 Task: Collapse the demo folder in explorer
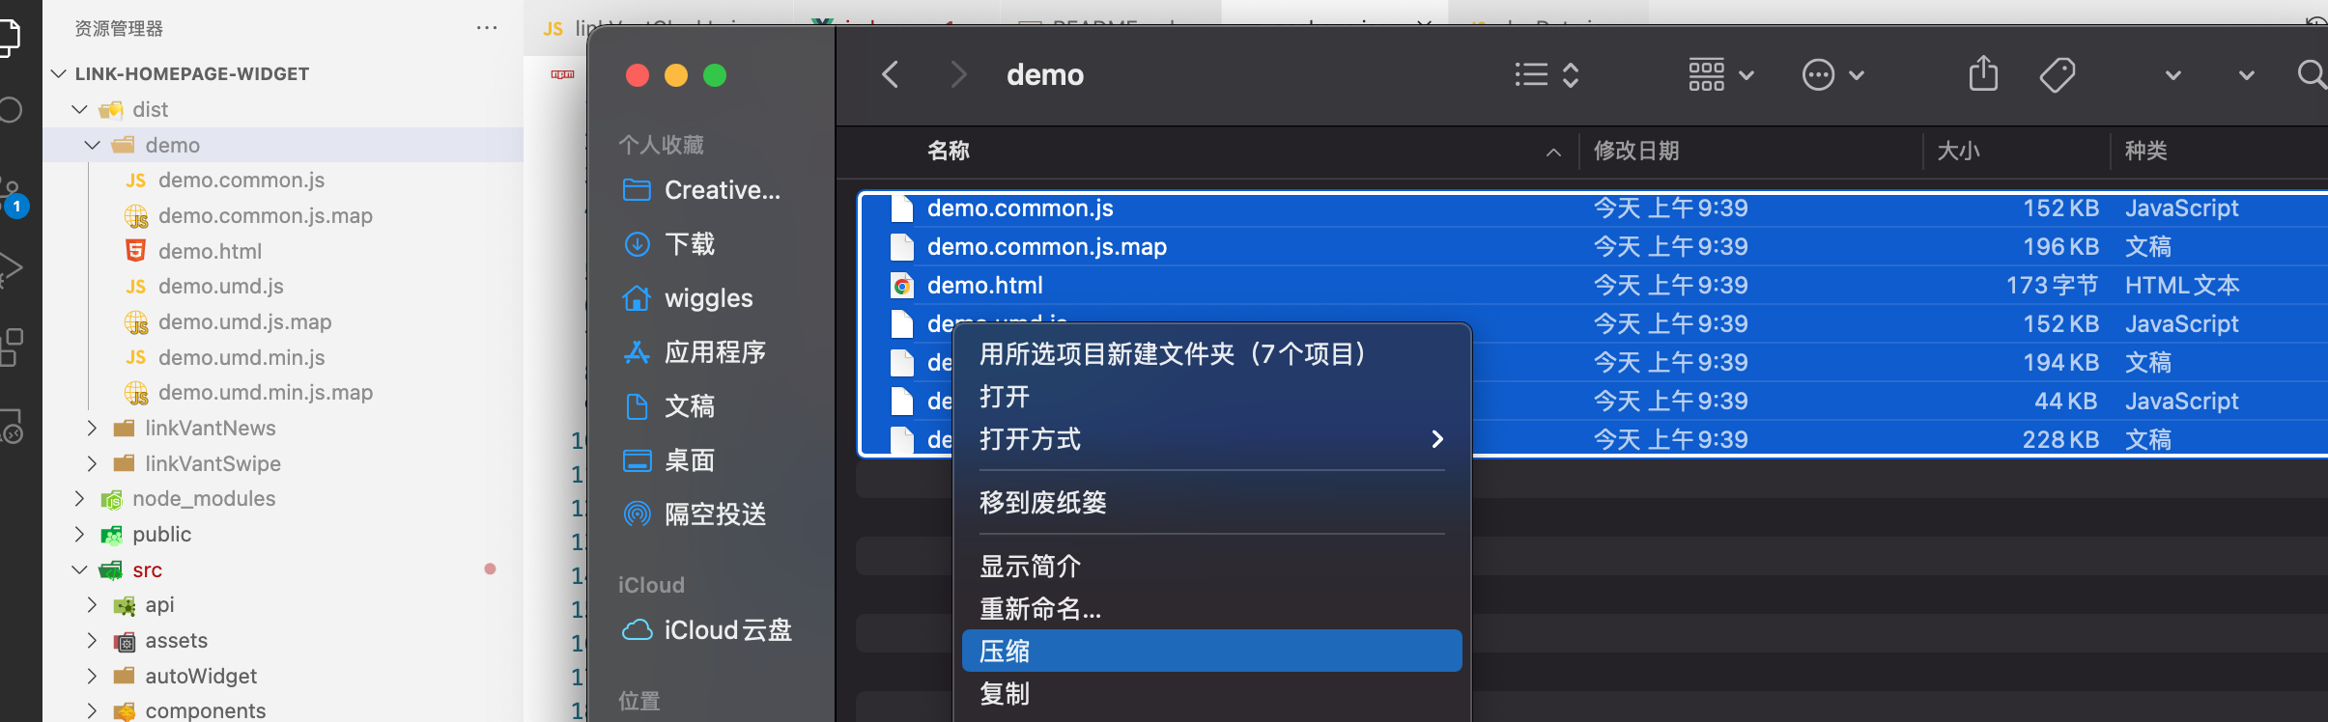(93, 145)
